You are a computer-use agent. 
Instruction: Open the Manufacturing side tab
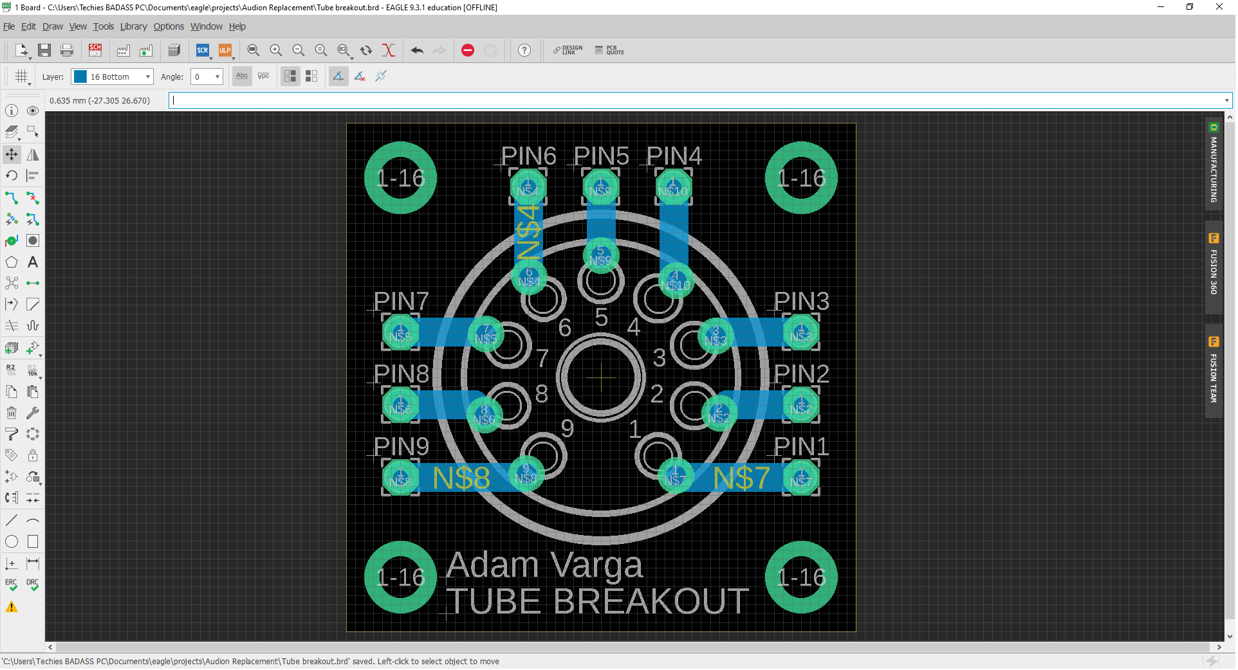[x=1214, y=164]
